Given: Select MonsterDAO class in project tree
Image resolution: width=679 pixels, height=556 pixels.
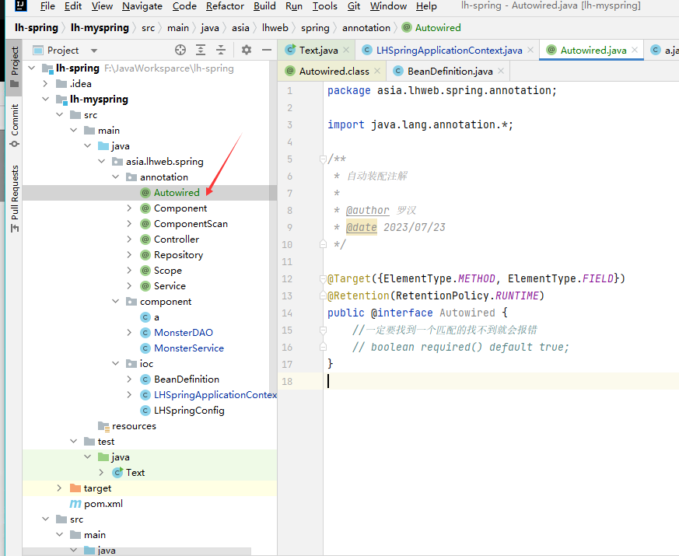Looking at the screenshot, I should (x=183, y=332).
